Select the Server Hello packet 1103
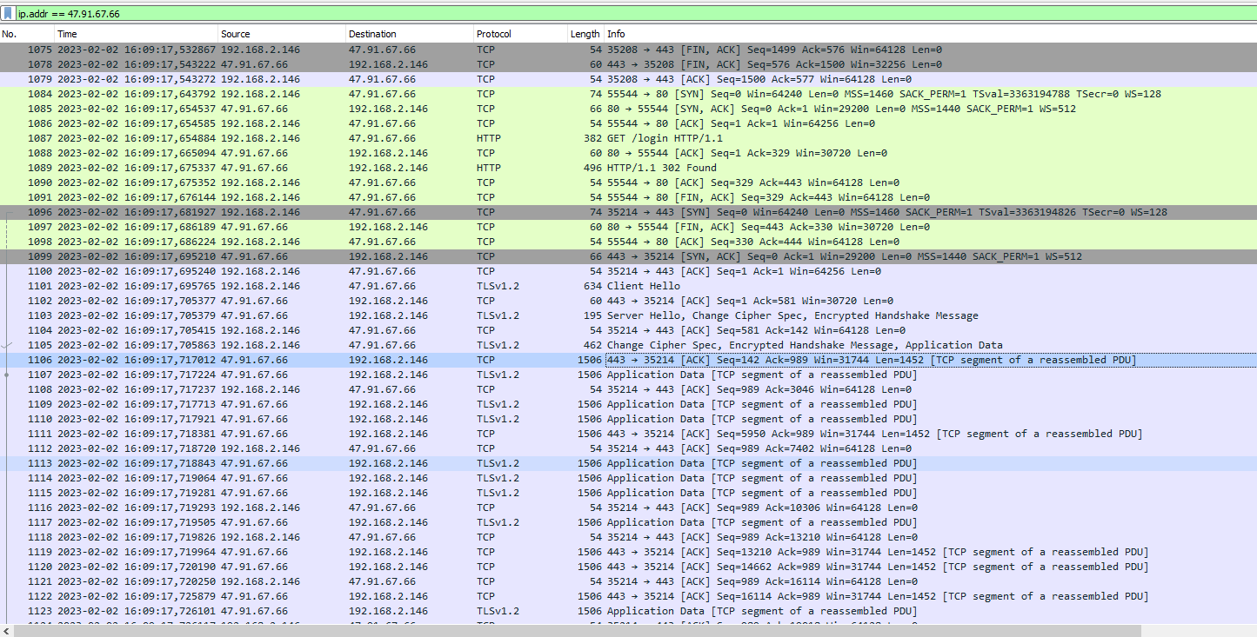The height and width of the screenshot is (637, 1257). [x=628, y=315]
